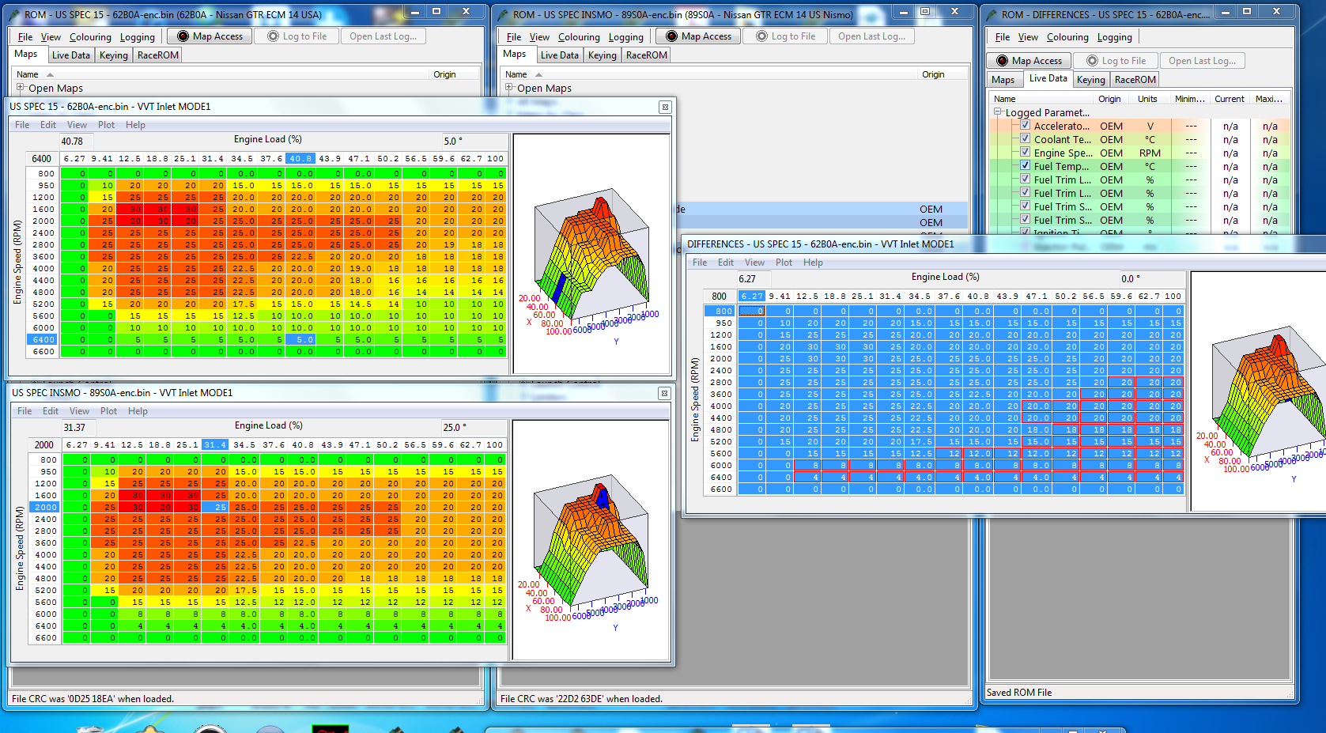Open Help menu in US SPEC INSMO VVT map
Image resolution: width=1326 pixels, height=733 pixels.
(138, 411)
